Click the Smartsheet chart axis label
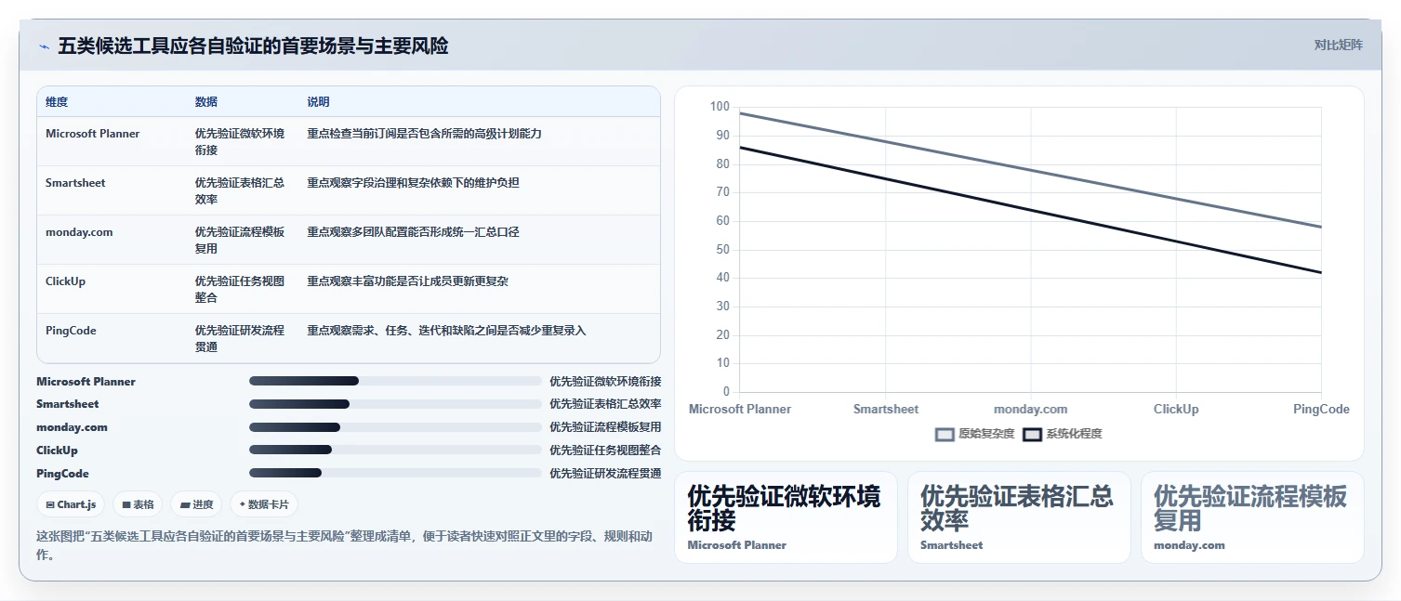This screenshot has width=1401, height=601. [886, 409]
